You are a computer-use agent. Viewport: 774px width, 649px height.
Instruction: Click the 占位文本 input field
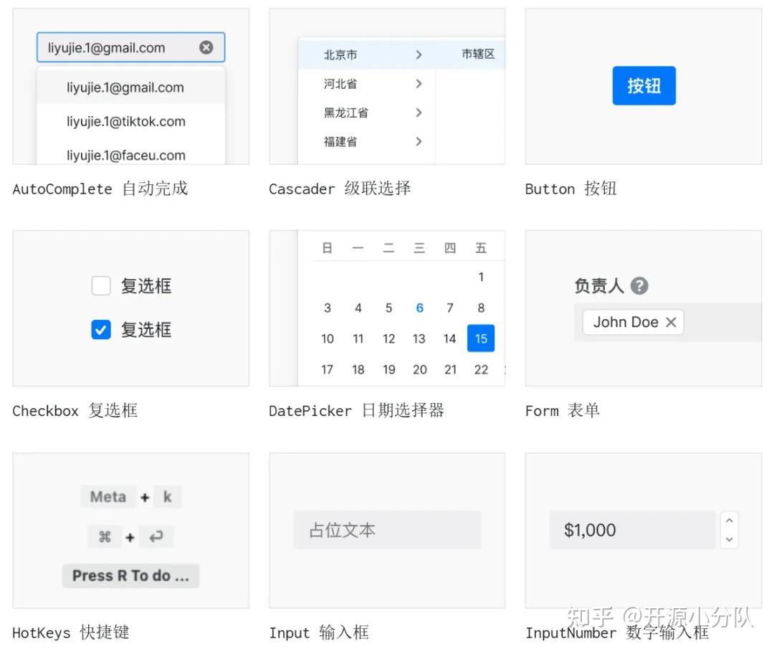point(387,529)
